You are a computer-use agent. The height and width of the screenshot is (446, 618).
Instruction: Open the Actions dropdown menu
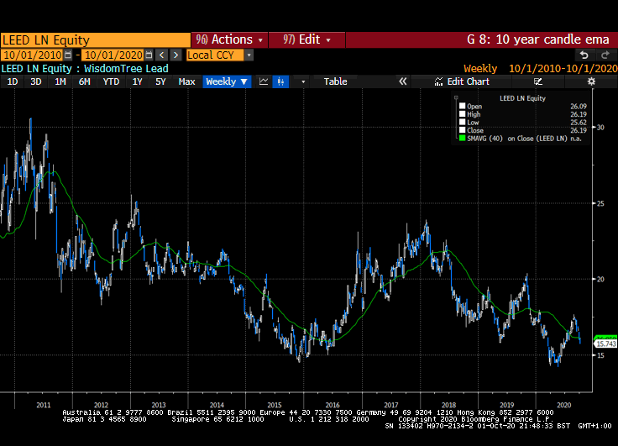coord(229,39)
